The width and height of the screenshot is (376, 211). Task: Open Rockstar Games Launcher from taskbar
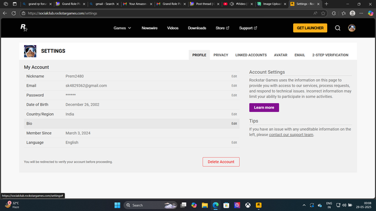258,205
